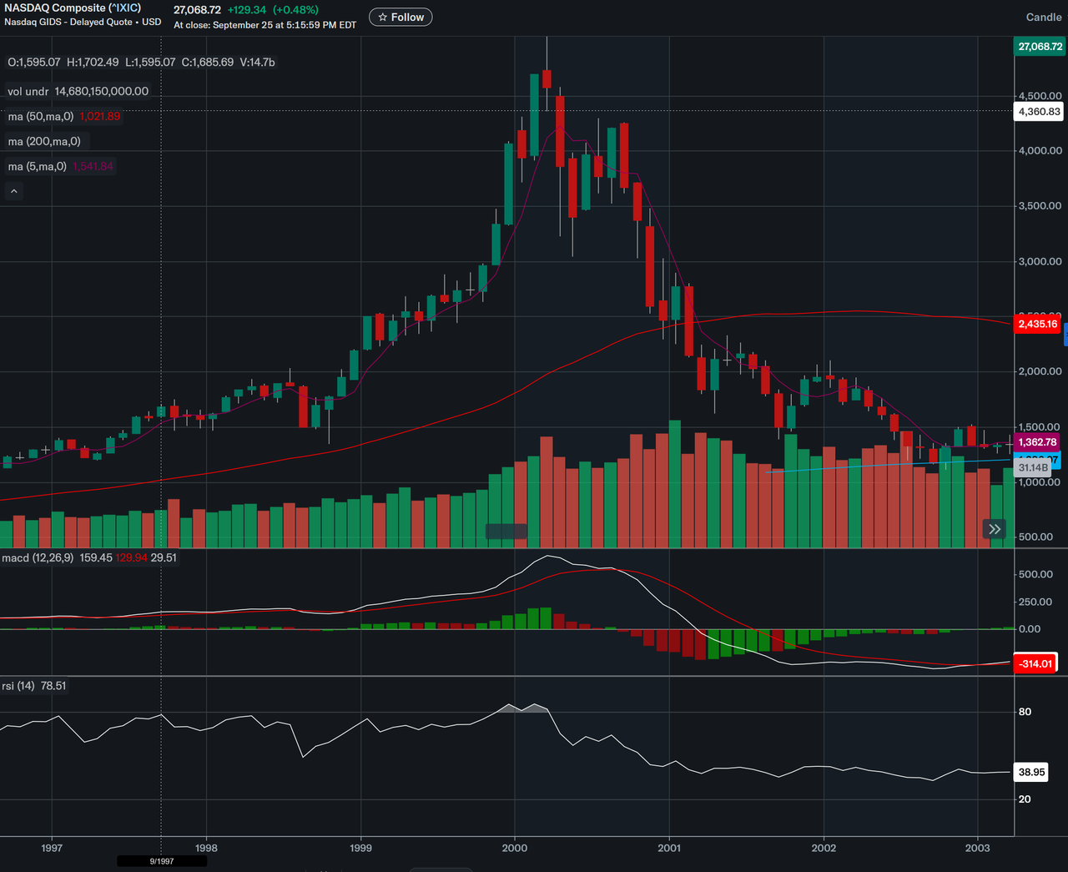Click the 2002 label on the time axis
This screenshot has width=1068, height=872.
[x=824, y=848]
